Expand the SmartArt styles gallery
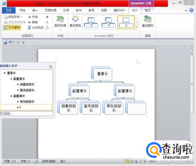The height and width of the screenshot is (166, 196). pyautogui.click(x=137, y=27)
